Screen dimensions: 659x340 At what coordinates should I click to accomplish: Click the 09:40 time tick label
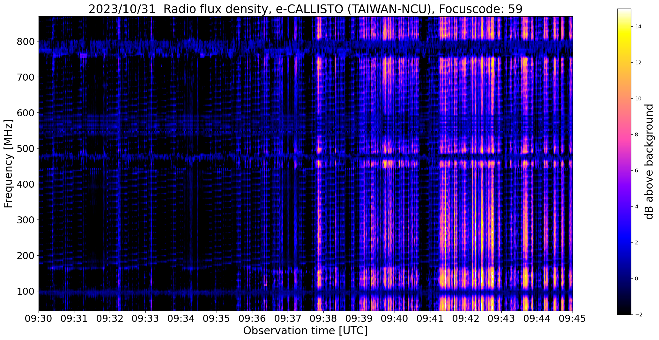[395, 319]
